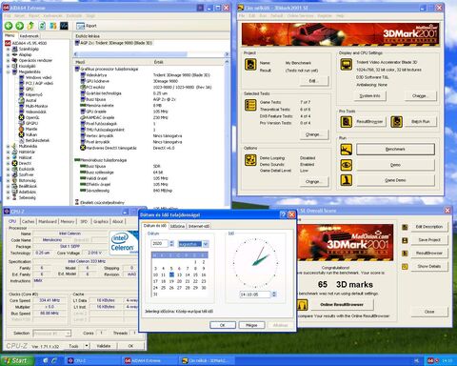The image size is (457, 366).
Task: Select day 20 in the calendar
Action: [179, 281]
